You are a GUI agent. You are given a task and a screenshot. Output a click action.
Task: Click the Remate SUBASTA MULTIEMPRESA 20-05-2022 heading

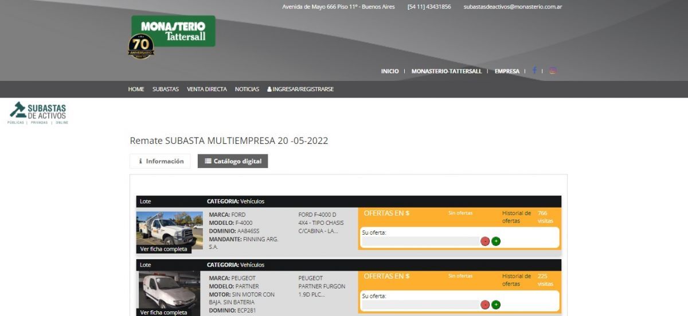pyautogui.click(x=229, y=141)
